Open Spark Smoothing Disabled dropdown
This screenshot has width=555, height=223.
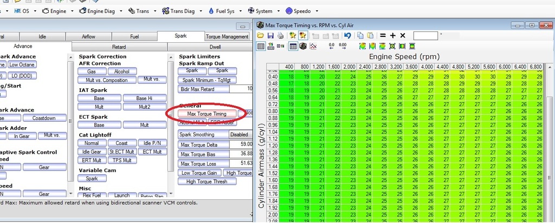[x=241, y=135]
